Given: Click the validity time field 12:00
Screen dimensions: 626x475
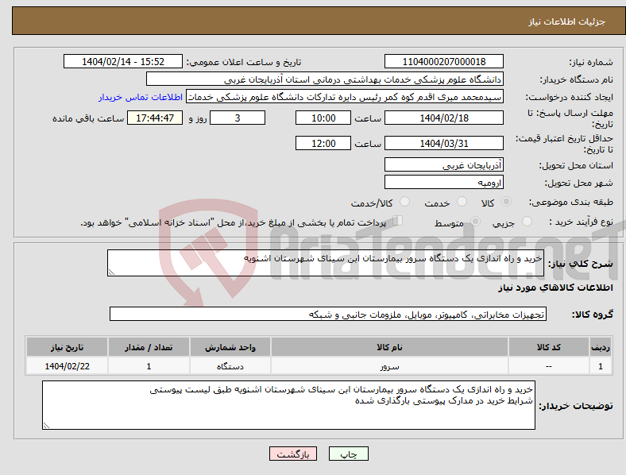Looking at the screenshot, I should [323, 143].
